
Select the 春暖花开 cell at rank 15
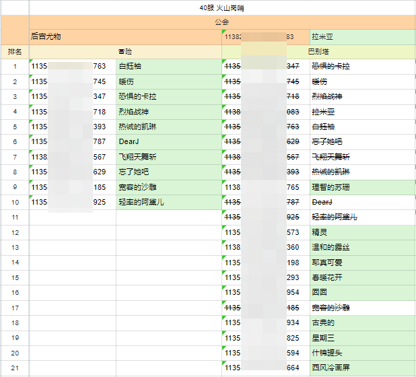(x=362, y=277)
